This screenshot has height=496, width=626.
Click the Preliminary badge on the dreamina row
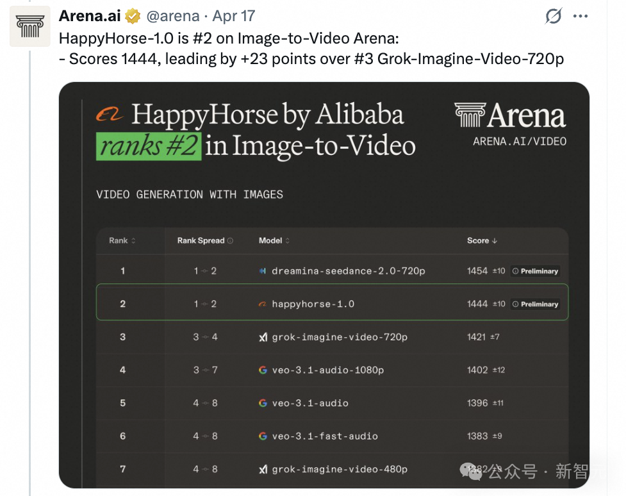535,270
